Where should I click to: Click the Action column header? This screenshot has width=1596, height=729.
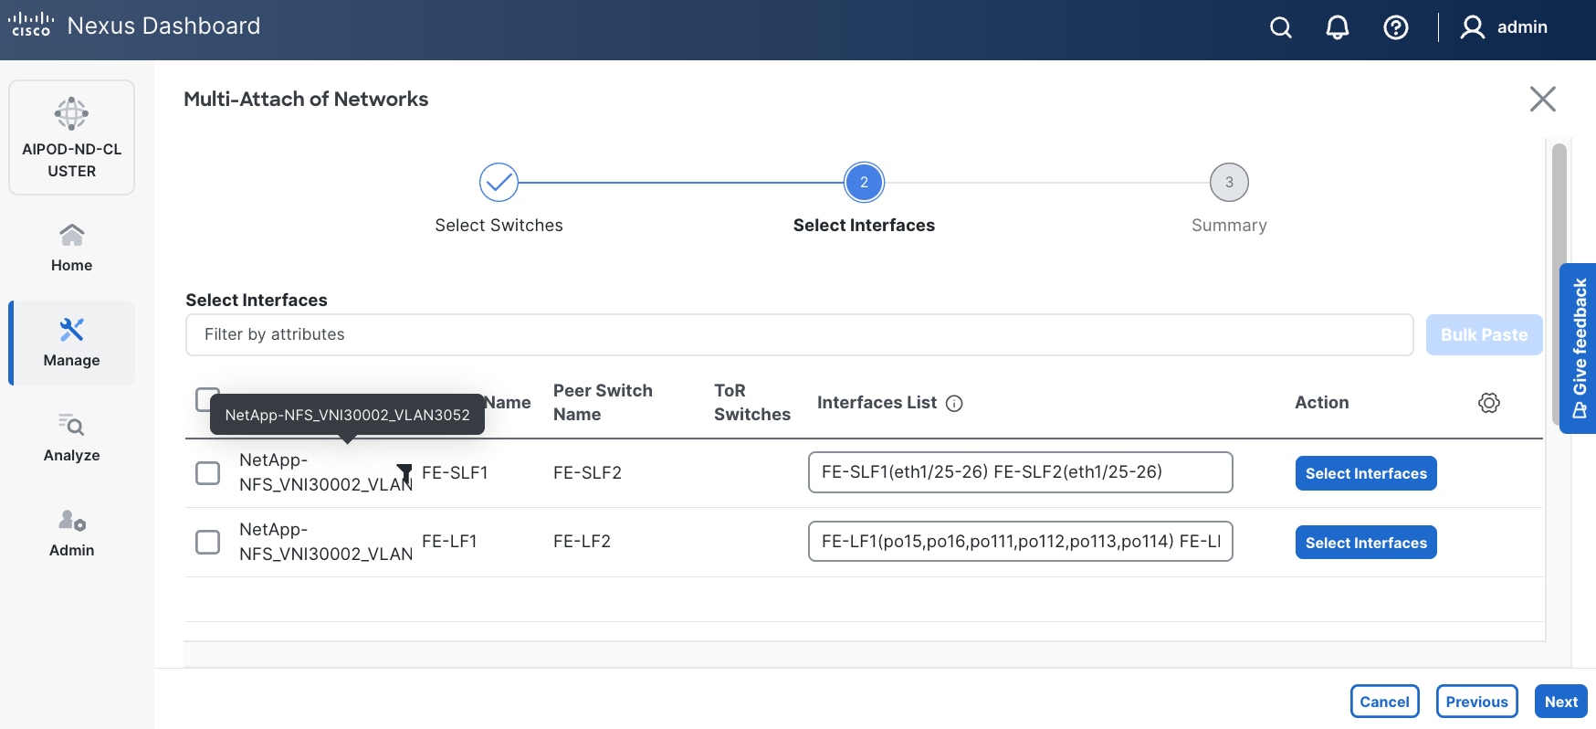1321,403
